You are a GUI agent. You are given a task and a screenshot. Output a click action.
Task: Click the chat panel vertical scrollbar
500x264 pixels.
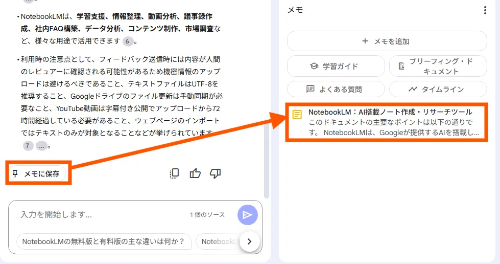pos(267,160)
